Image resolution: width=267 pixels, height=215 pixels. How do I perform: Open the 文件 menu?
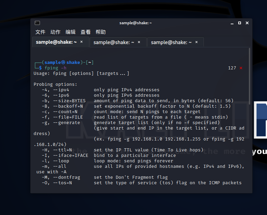tap(40, 32)
